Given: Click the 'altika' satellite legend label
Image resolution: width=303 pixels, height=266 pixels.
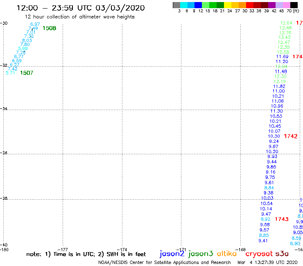Looking at the screenshot, I should (x=227, y=253).
